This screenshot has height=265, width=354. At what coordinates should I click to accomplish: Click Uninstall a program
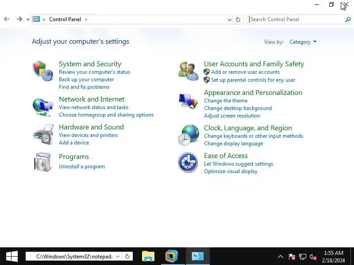82,167
